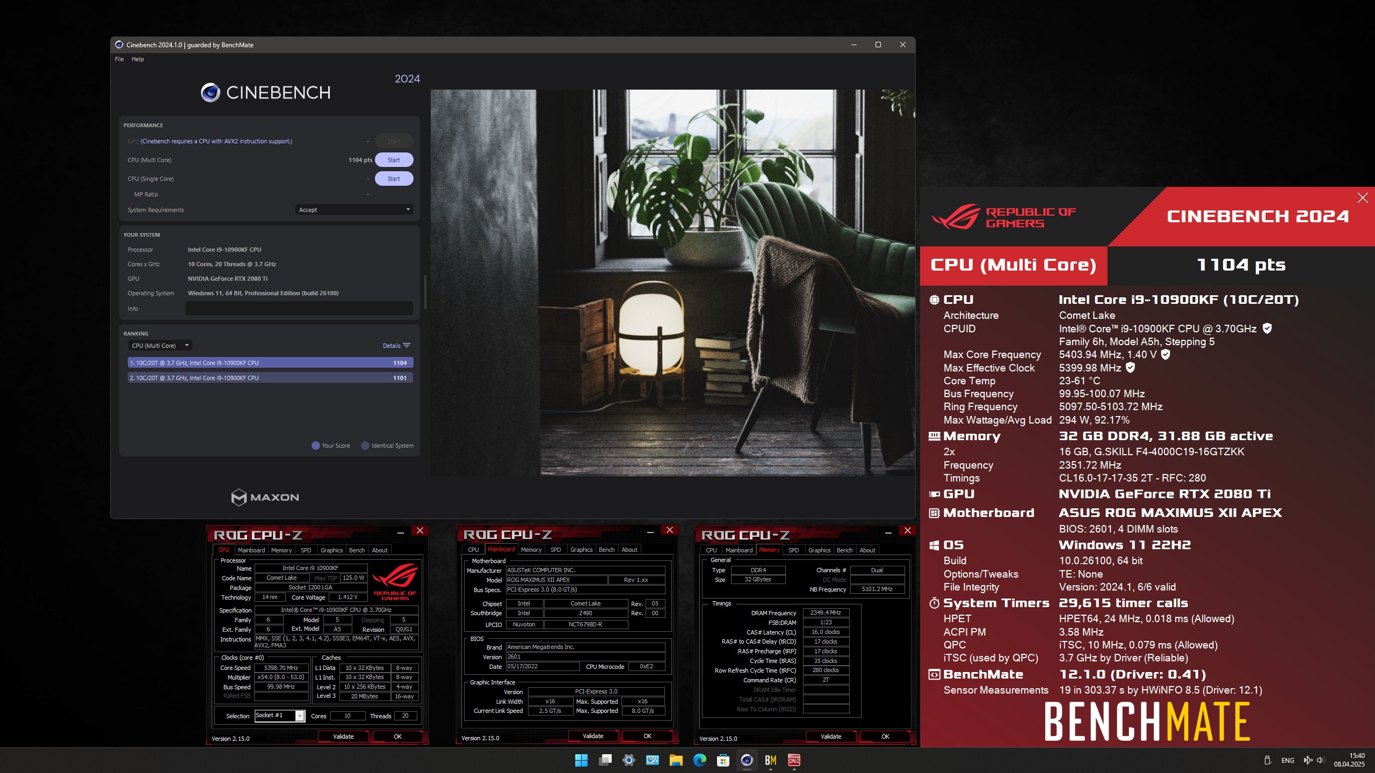Click the Identical System legend dot

tap(365, 446)
